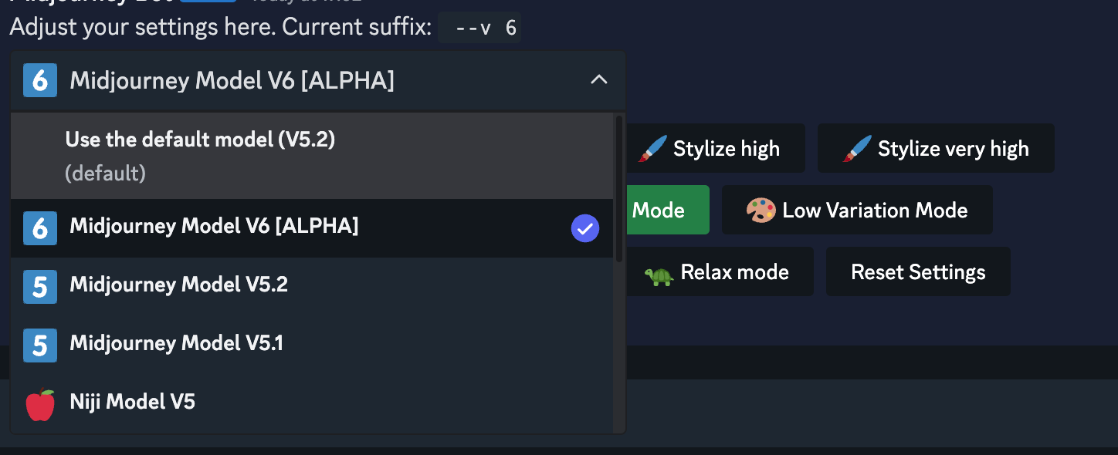Select Use the default model (V5.2)
The height and width of the screenshot is (455, 1118).
312,156
